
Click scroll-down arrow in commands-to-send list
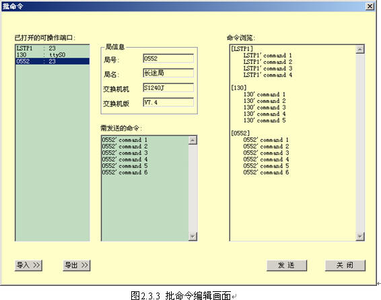point(193,236)
